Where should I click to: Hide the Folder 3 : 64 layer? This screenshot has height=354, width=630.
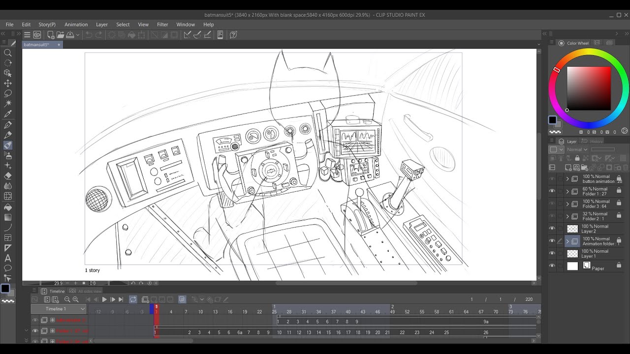pyautogui.click(x=552, y=204)
